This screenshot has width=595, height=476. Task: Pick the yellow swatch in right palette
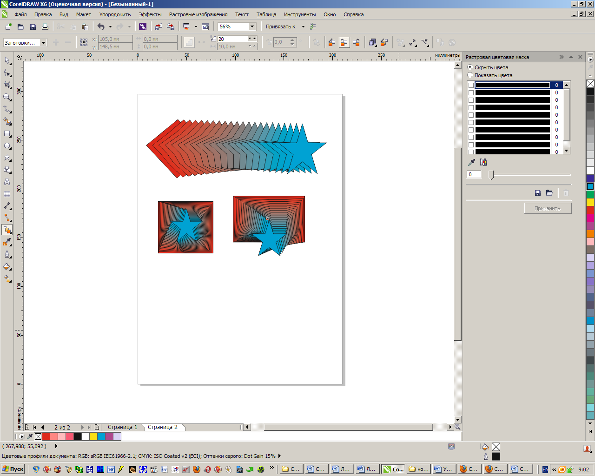tap(590, 202)
